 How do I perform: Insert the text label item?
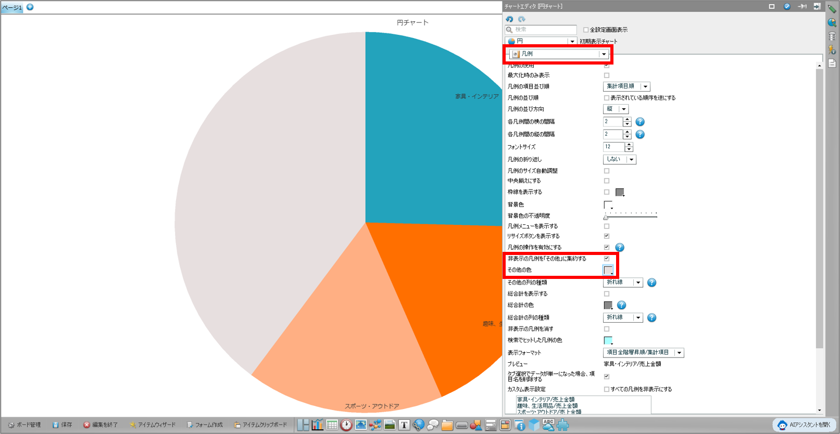pos(404,425)
